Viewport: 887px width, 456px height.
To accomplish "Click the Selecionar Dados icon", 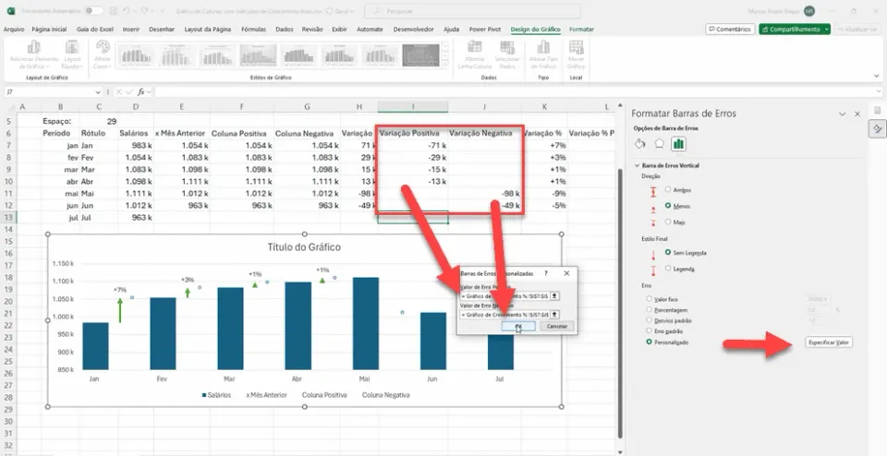I will [507, 47].
